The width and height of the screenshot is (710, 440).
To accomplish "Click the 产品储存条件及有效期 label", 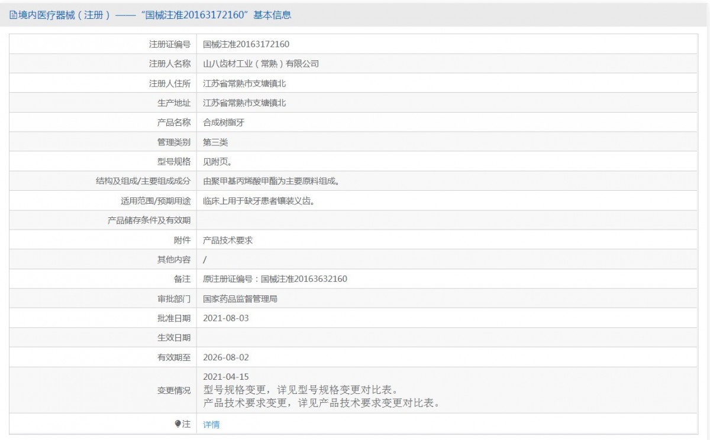I will click(149, 220).
